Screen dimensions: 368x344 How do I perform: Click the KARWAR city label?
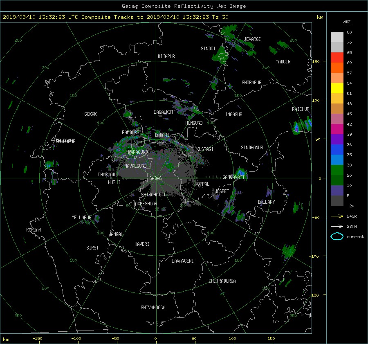(34, 229)
